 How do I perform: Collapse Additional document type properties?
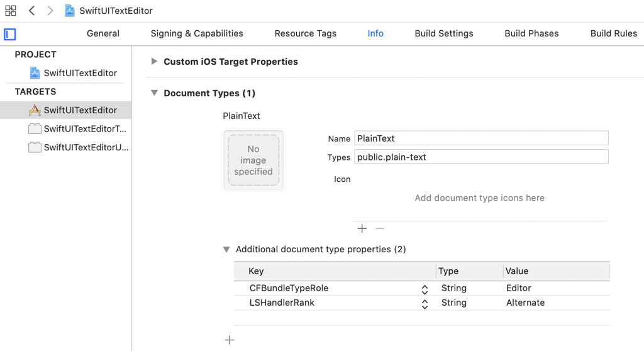click(226, 250)
